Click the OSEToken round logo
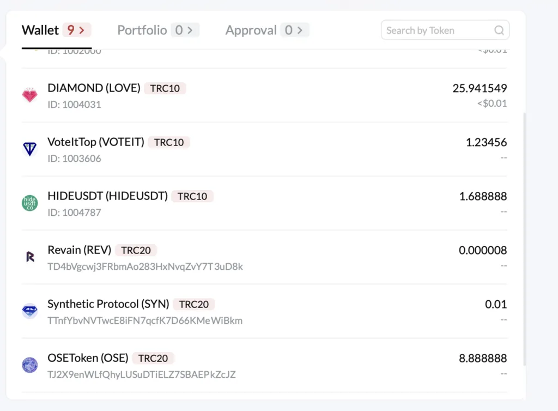Viewport: 558px width, 411px height. 30,365
